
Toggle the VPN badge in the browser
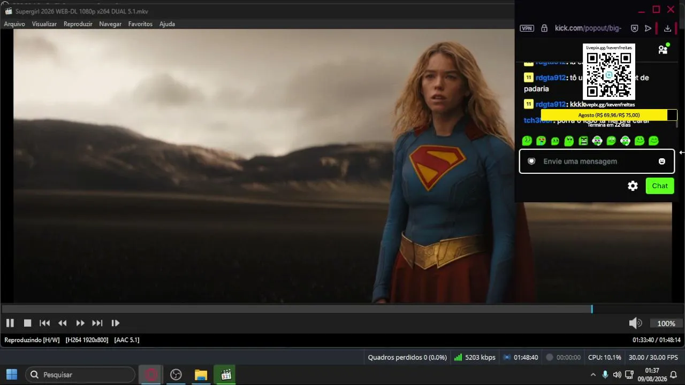point(527,28)
